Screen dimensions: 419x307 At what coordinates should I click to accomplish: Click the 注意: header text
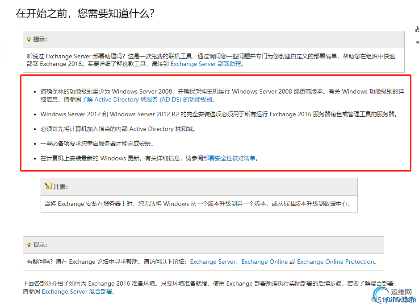click(x=61, y=187)
